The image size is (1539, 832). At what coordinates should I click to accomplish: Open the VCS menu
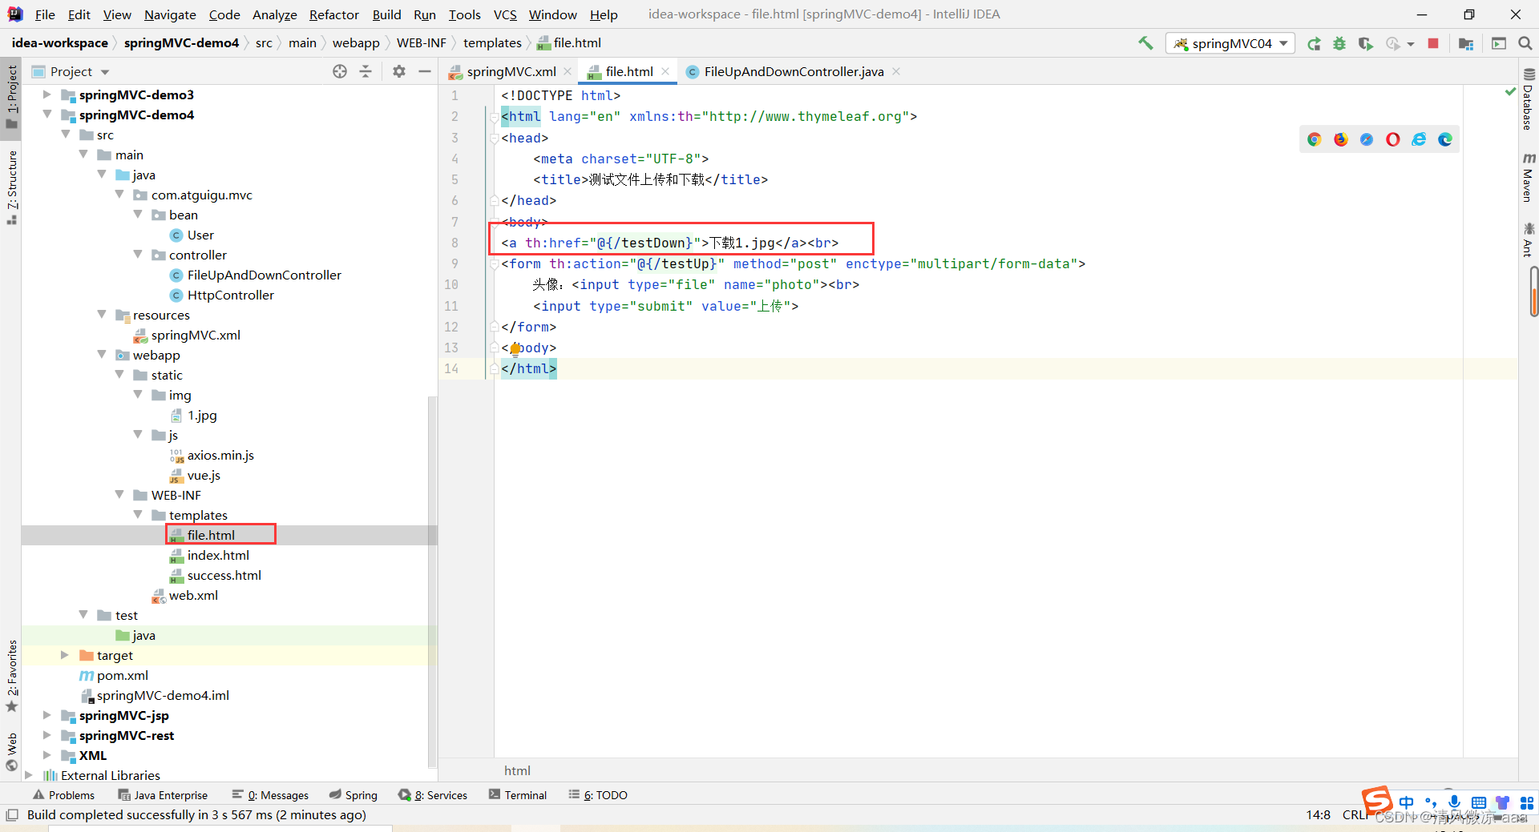(505, 14)
